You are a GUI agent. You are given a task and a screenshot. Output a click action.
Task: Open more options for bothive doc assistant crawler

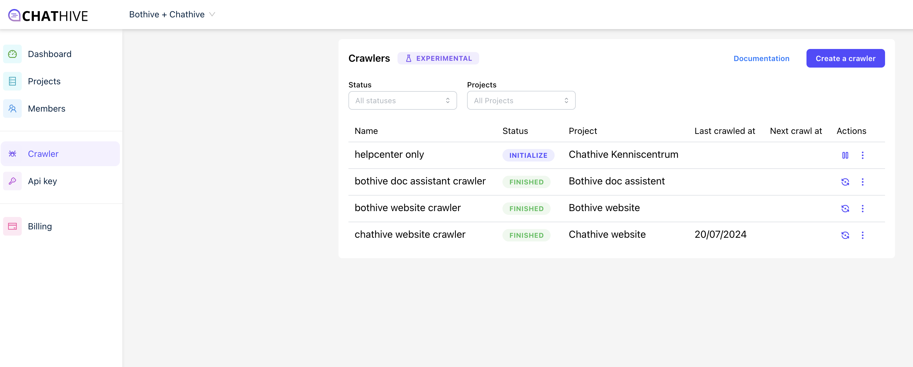pyautogui.click(x=863, y=182)
